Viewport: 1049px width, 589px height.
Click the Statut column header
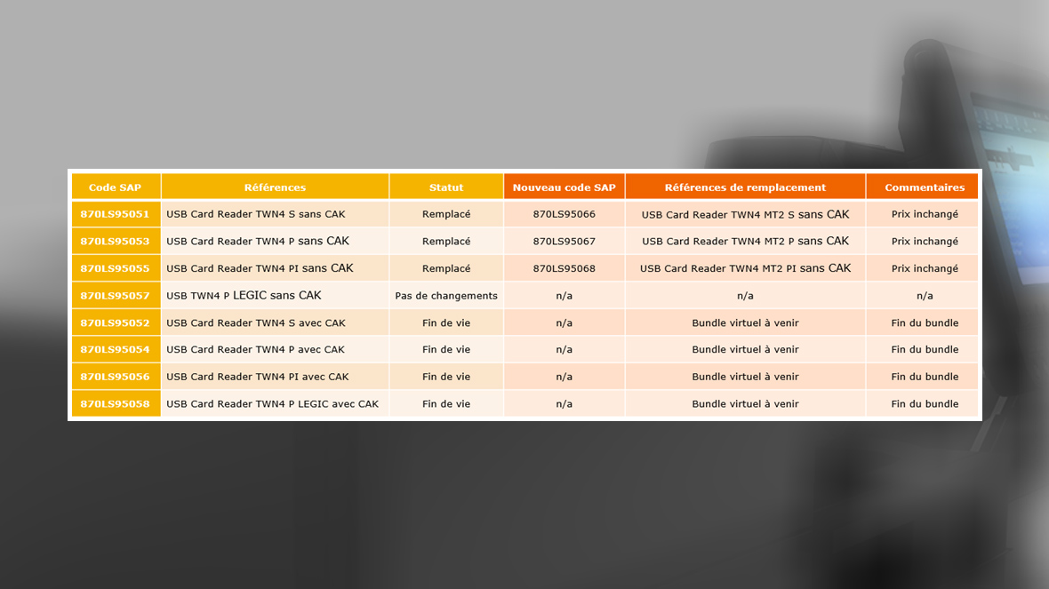[446, 187]
